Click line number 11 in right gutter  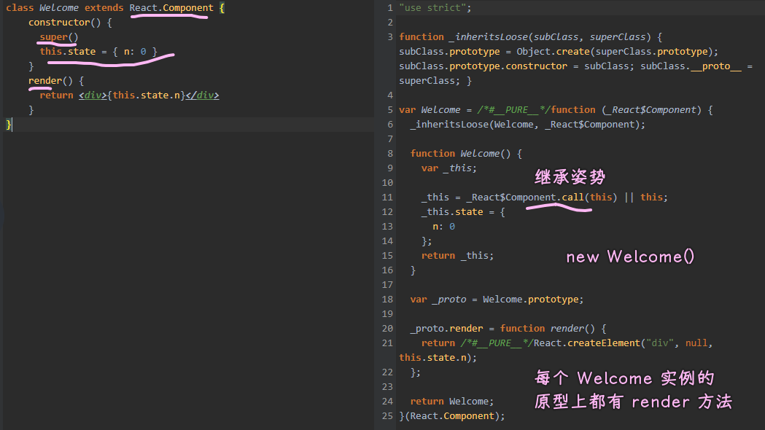coord(387,198)
